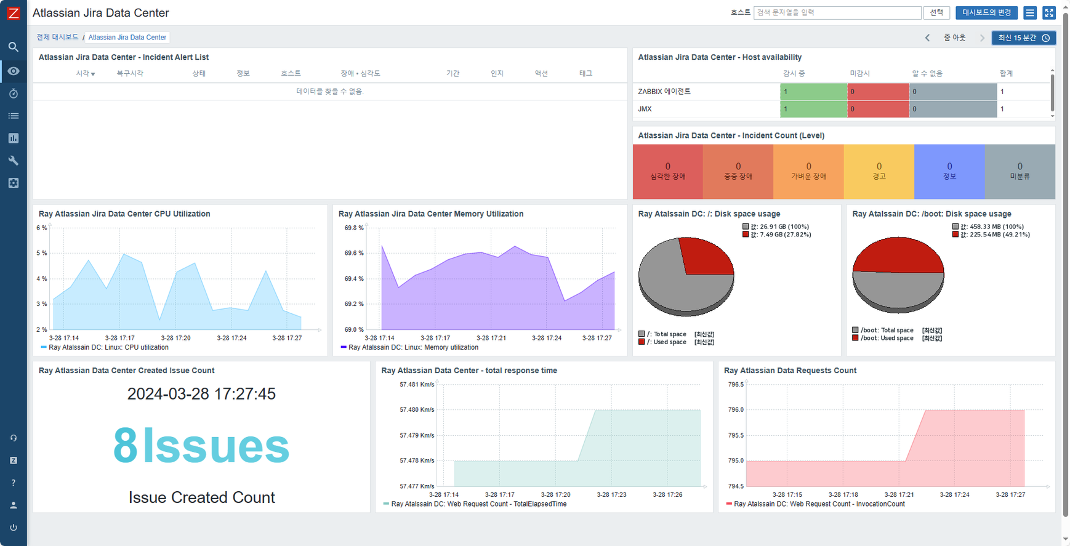Click the InvocationCount graph legend
Viewport: 1070px width, 546px height.
click(x=815, y=504)
